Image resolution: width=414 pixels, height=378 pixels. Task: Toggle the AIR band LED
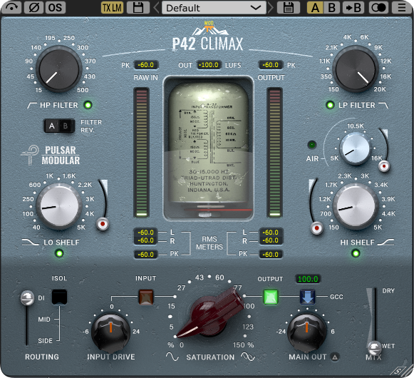click(312, 145)
